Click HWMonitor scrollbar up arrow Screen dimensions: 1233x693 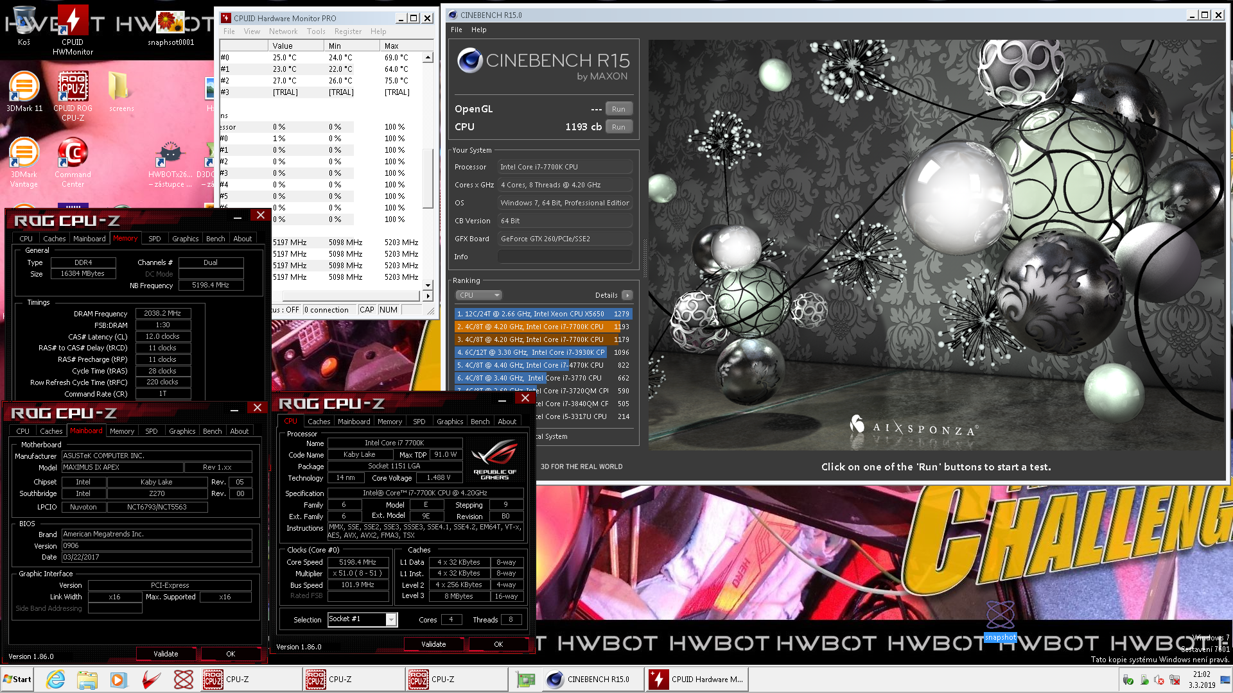(x=428, y=58)
